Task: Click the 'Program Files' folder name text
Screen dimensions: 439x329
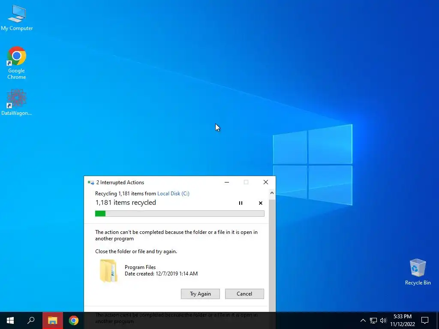Action: click(x=140, y=267)
